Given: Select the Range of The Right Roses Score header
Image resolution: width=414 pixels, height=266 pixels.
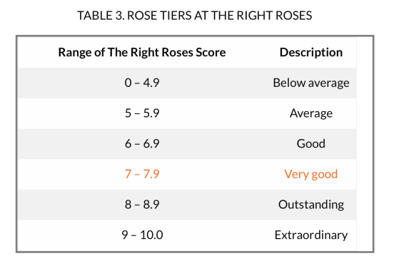Looking at the screenshot, I should [x=142, y=52].
